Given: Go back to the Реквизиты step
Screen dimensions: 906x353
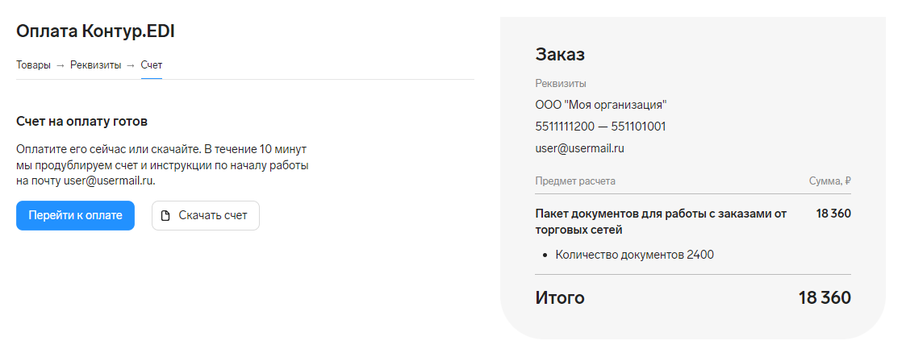Looking at the screenshot, I should click(96, 65).
